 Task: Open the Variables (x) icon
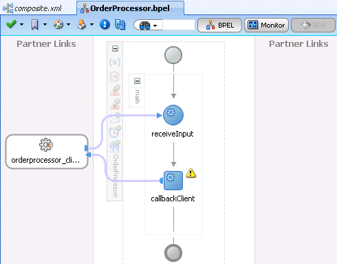115,62
